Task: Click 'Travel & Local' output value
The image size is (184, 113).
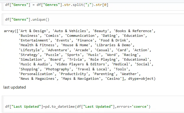Action: coord(92,69)
